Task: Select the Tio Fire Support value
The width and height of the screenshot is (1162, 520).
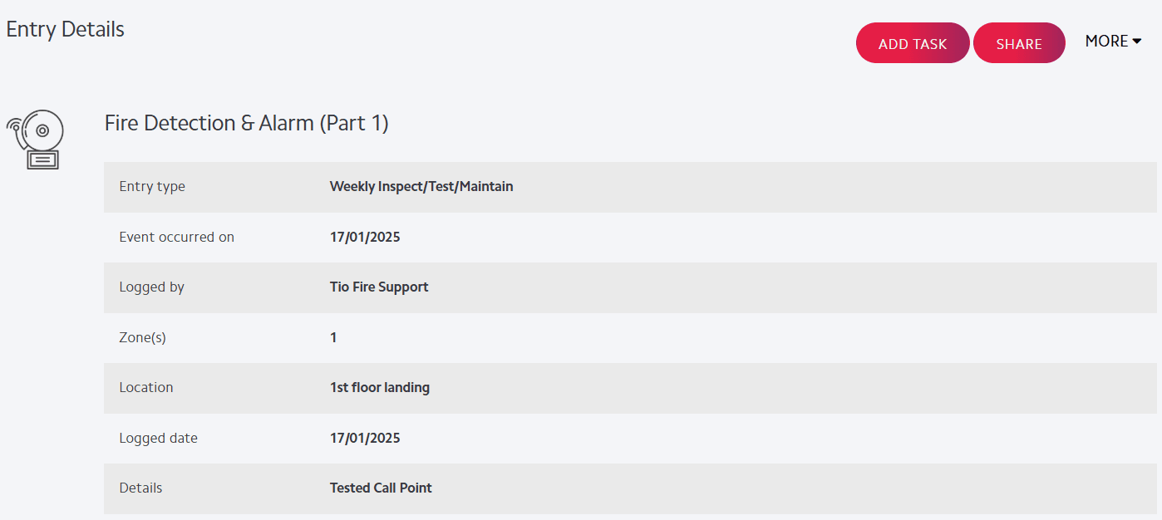Action: click(x=379, y=287)
